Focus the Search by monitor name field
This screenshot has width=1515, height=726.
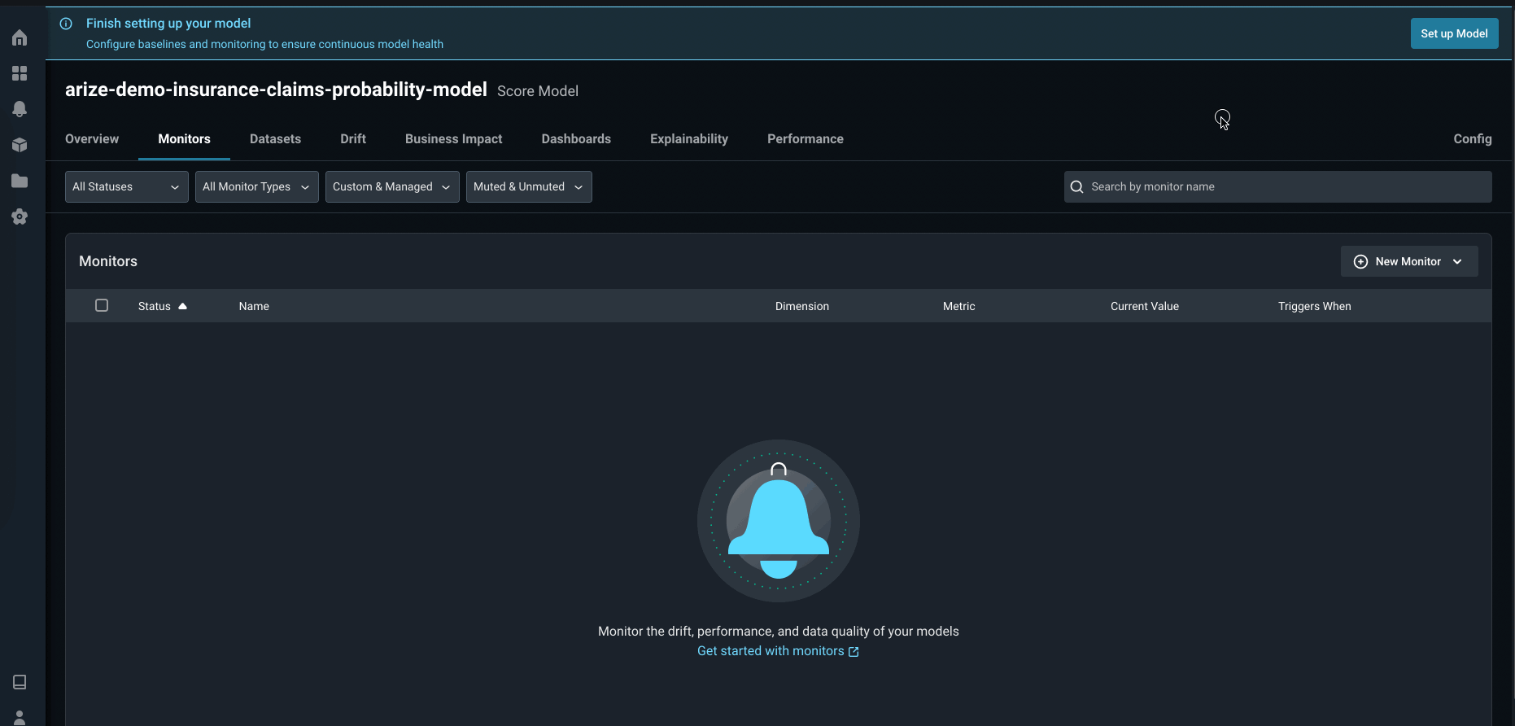(x=1277, y=186)
